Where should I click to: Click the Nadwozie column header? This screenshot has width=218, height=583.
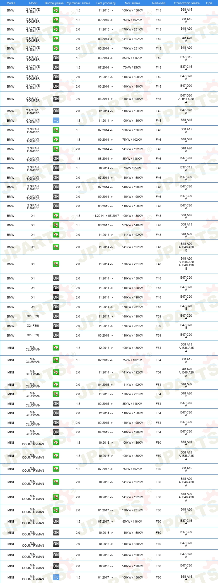pyautogui.click(x=159, y=3)
